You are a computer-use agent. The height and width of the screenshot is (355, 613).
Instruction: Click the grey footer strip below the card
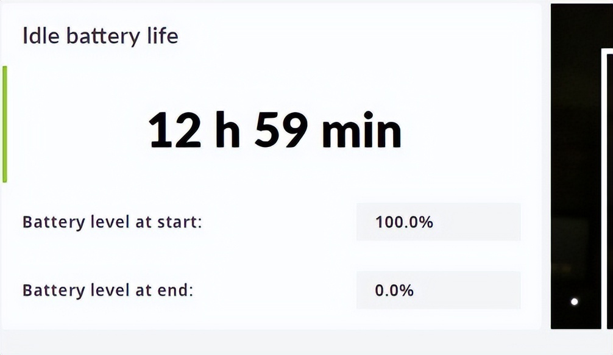(306, 342)
